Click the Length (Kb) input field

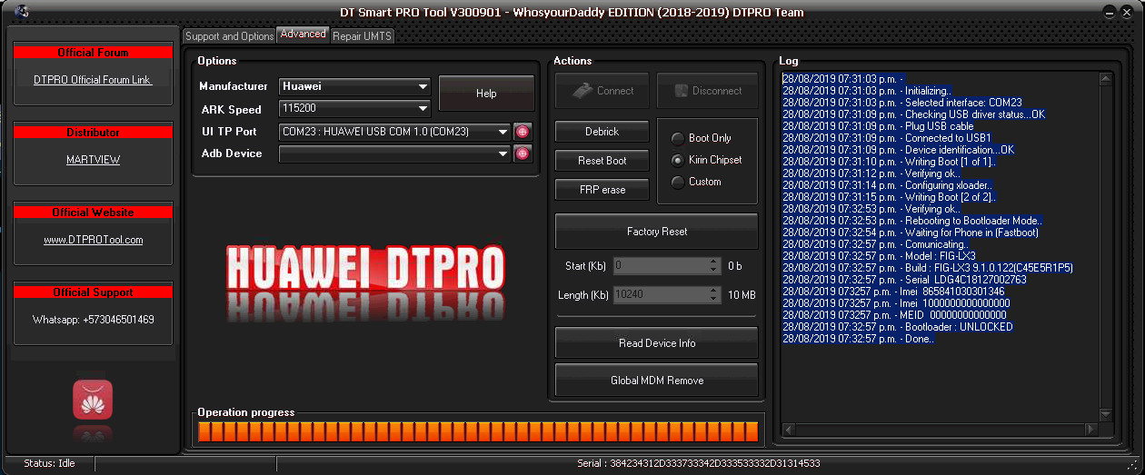pyautogui.click(x=660, y=295)
